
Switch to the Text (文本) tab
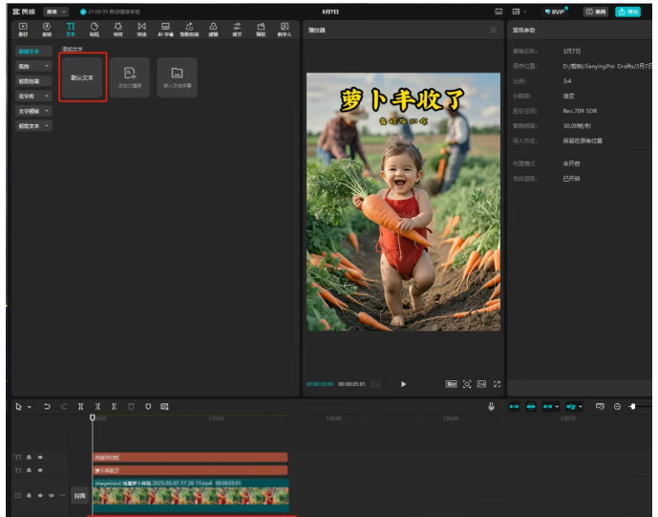click(71, 30)
